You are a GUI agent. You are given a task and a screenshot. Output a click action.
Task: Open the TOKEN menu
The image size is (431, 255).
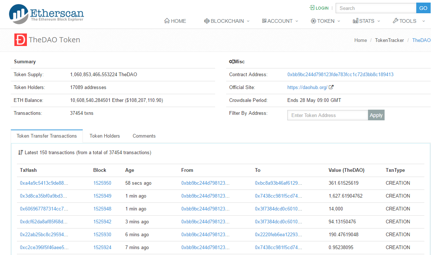pos(325,21)
